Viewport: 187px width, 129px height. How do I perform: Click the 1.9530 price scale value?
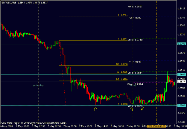pos(182,96)
